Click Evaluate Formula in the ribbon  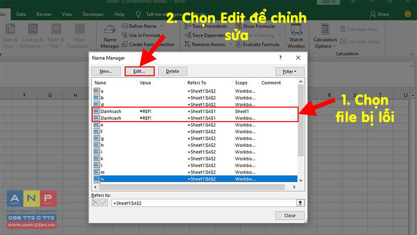(x=257, y=44)
